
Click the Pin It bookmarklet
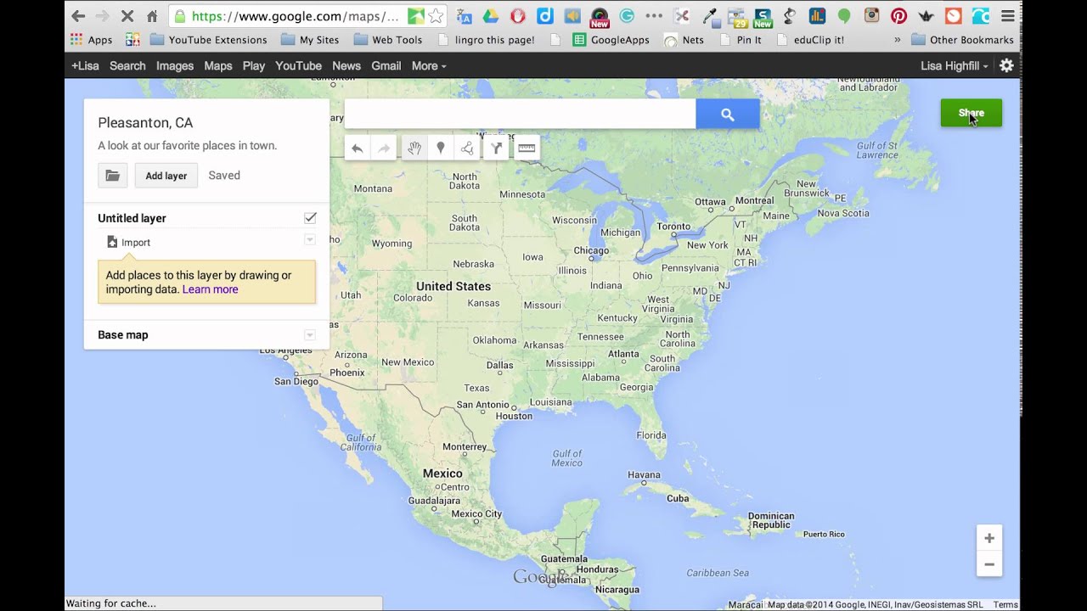click(741, 40)
